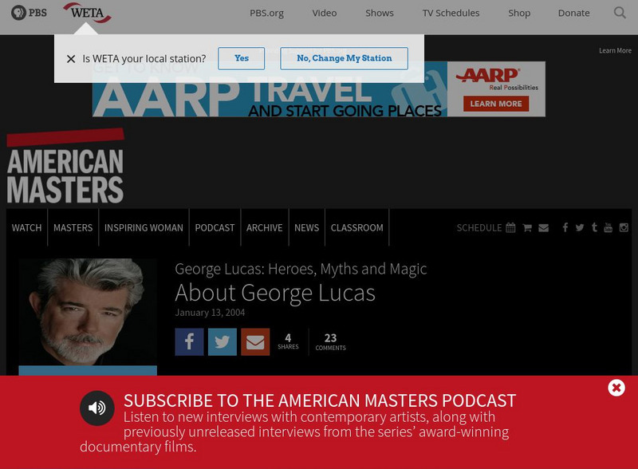Open the Twitter social icon
638x469 pixels.
pos(578,227)
